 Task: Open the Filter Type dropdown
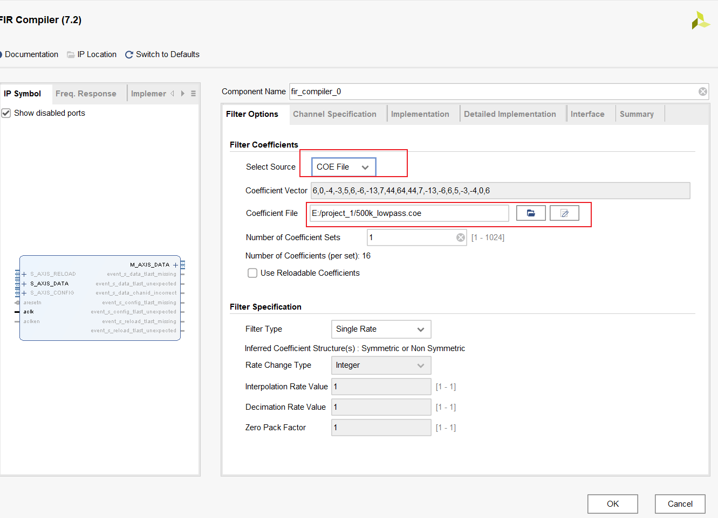pyautogui.click(x=381, y=329)
